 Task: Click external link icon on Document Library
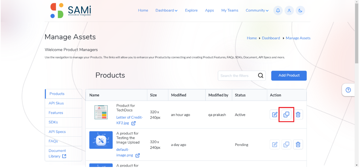coord(64,156)
